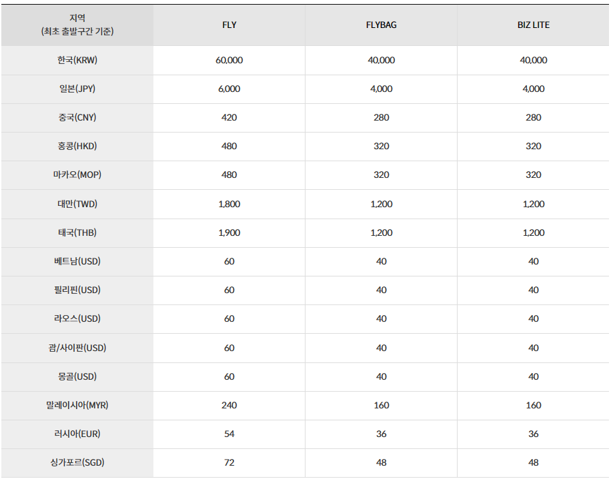Select the 지역 header cell
The height and width of the screenshot is (481, 611).
pyautogui.click(x=77, y=25)
